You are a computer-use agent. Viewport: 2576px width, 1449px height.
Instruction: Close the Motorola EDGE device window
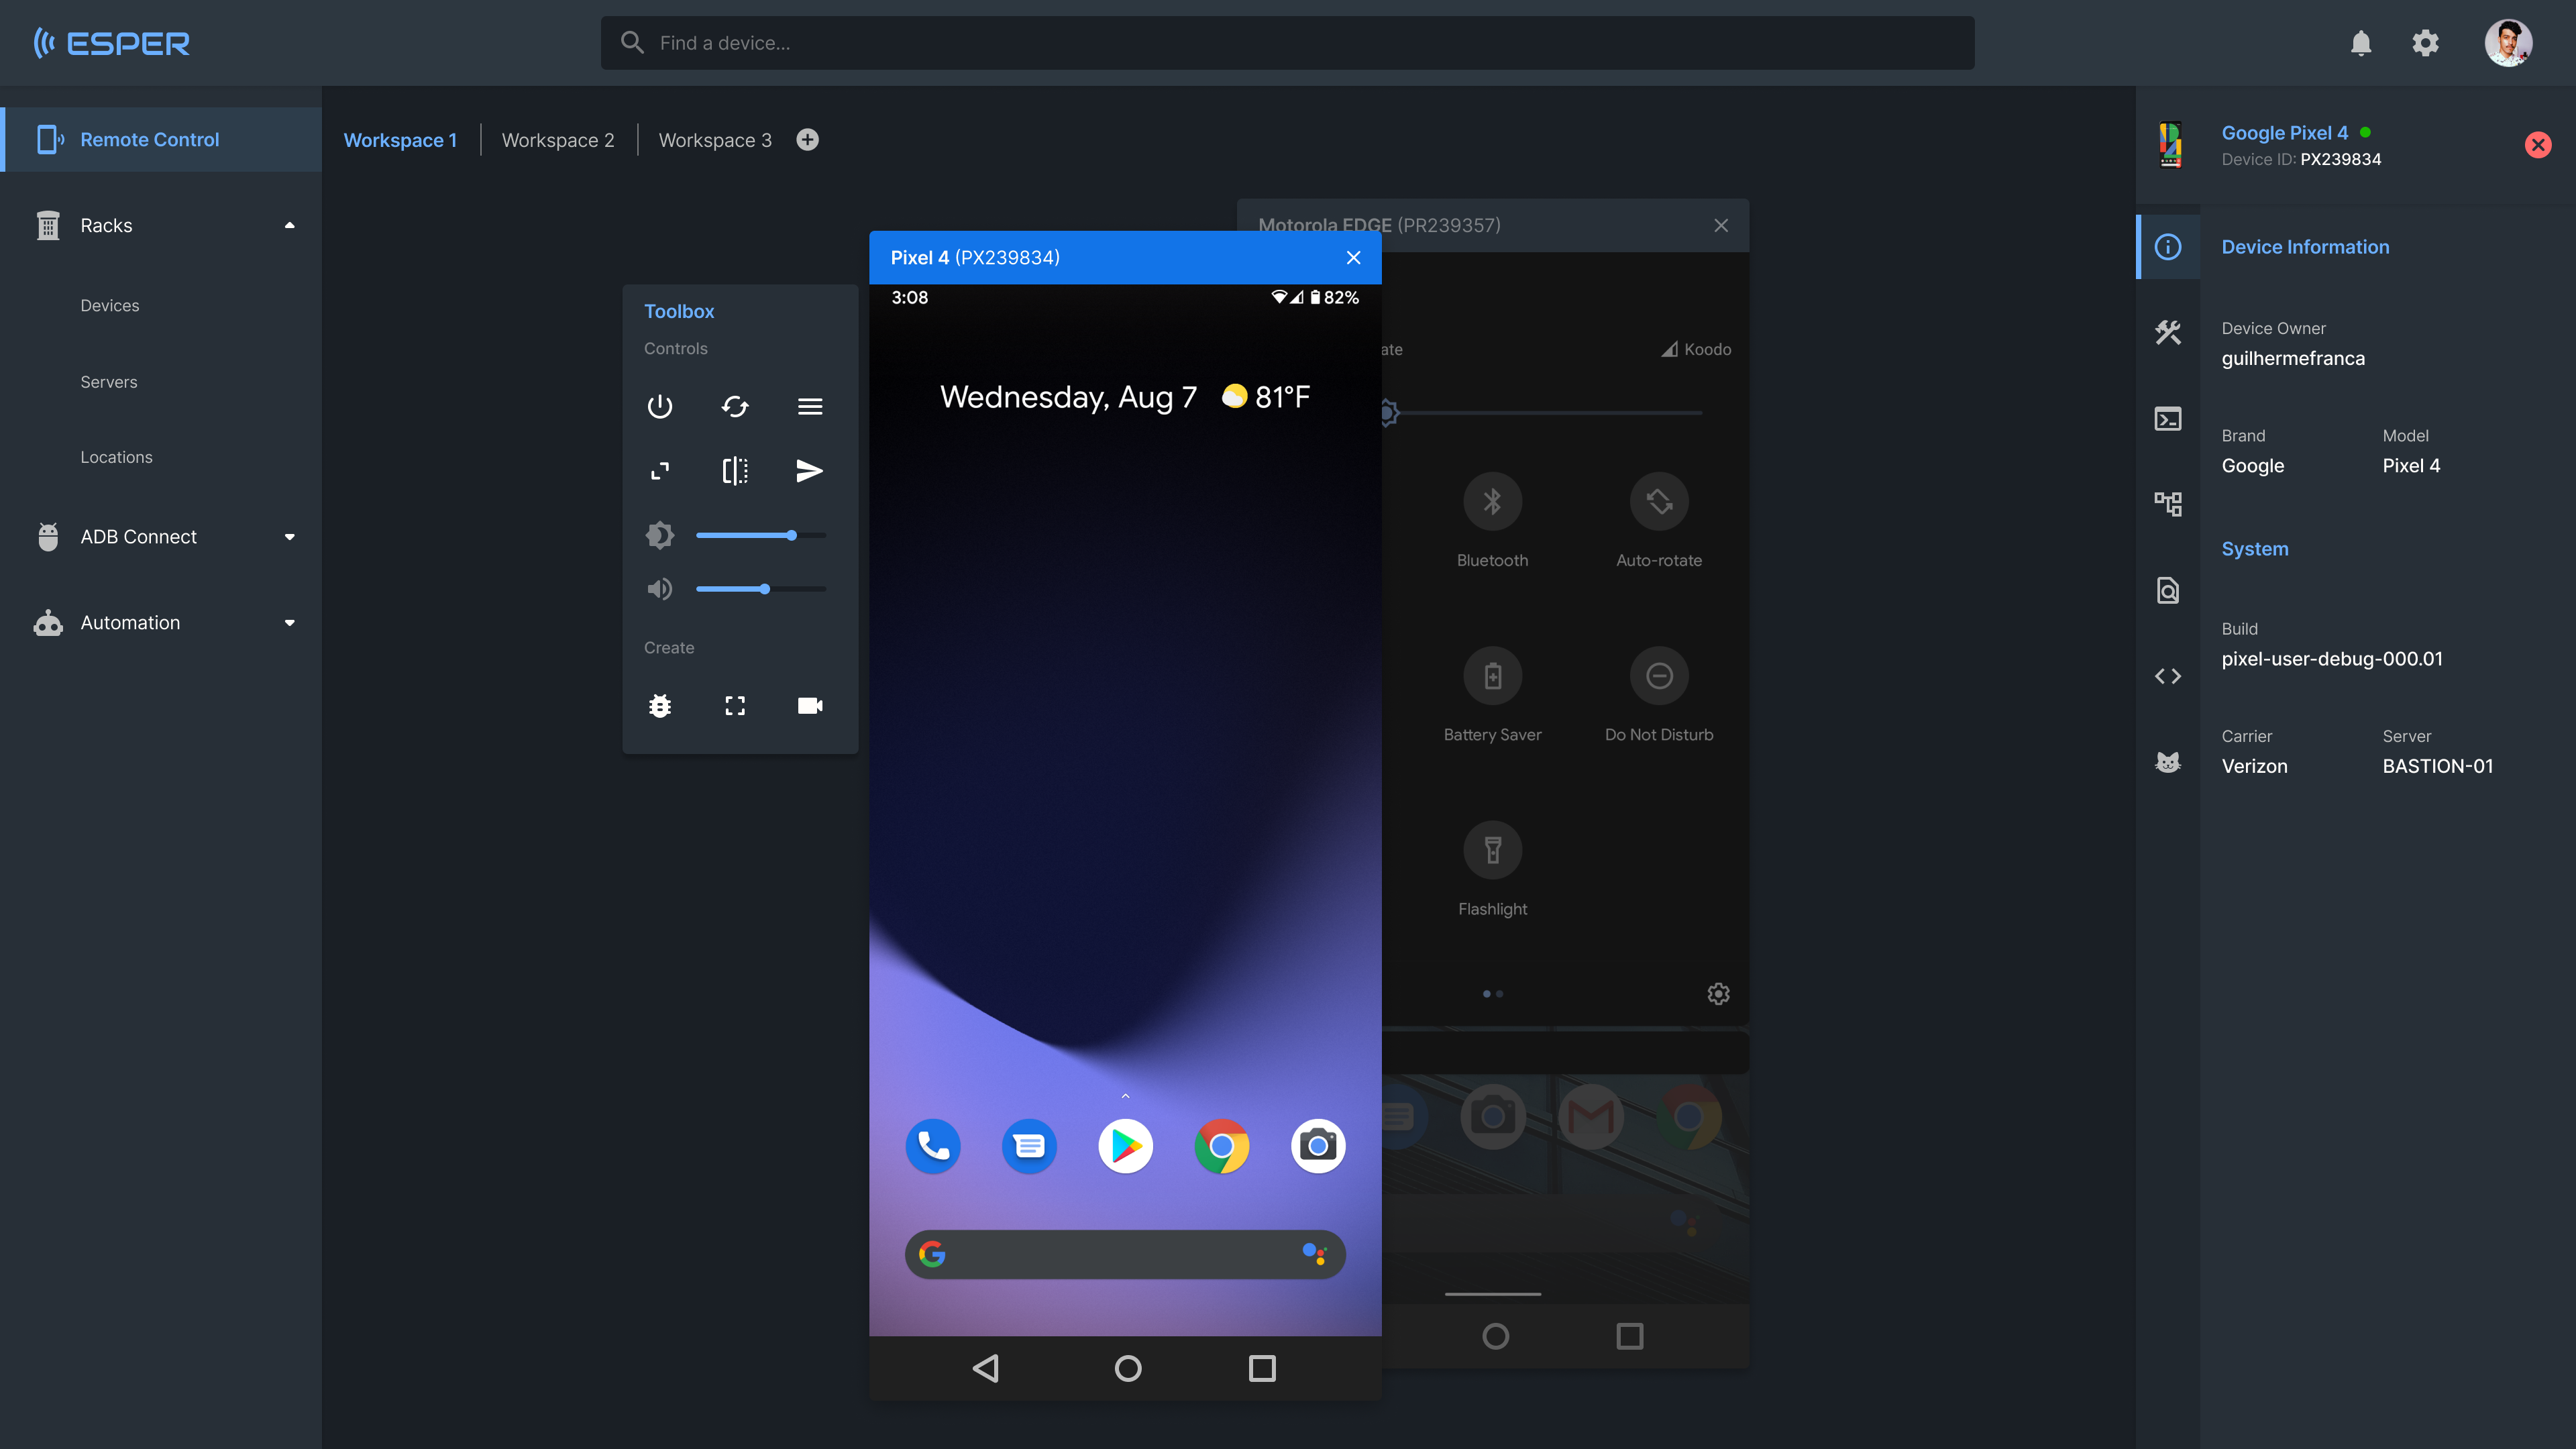coord(1721,225)
